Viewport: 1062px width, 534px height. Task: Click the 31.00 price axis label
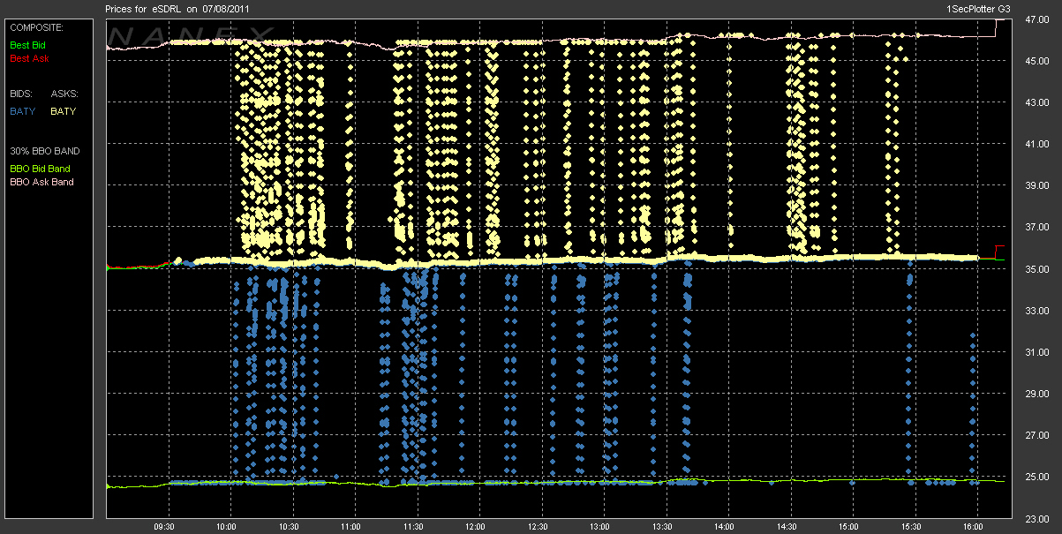[x=1036, y=352]
